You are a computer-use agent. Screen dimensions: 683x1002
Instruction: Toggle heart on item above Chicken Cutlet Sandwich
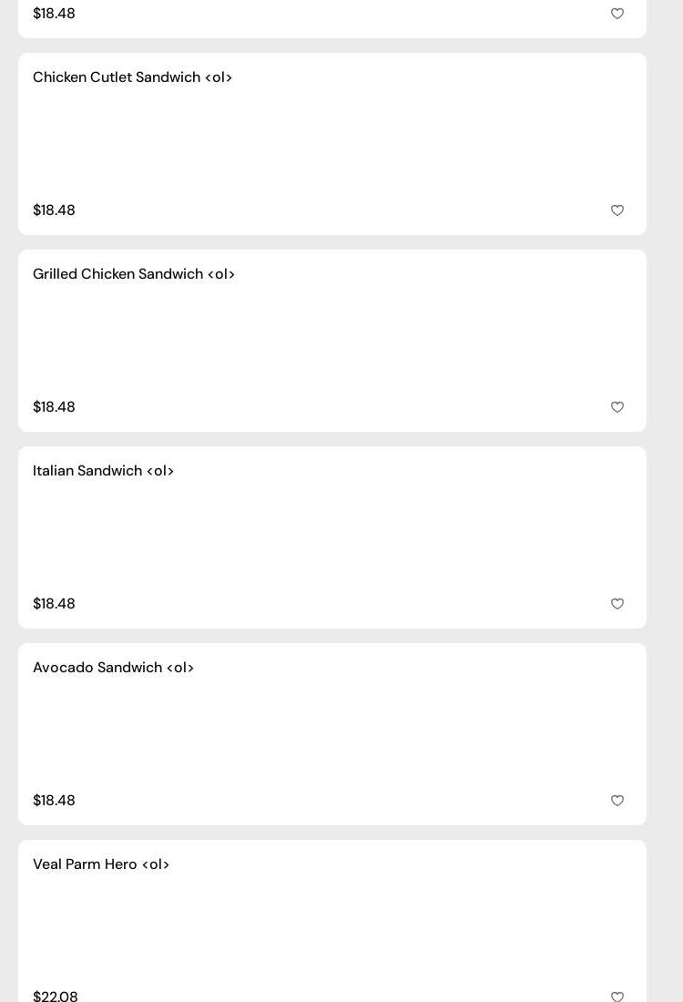617,14
